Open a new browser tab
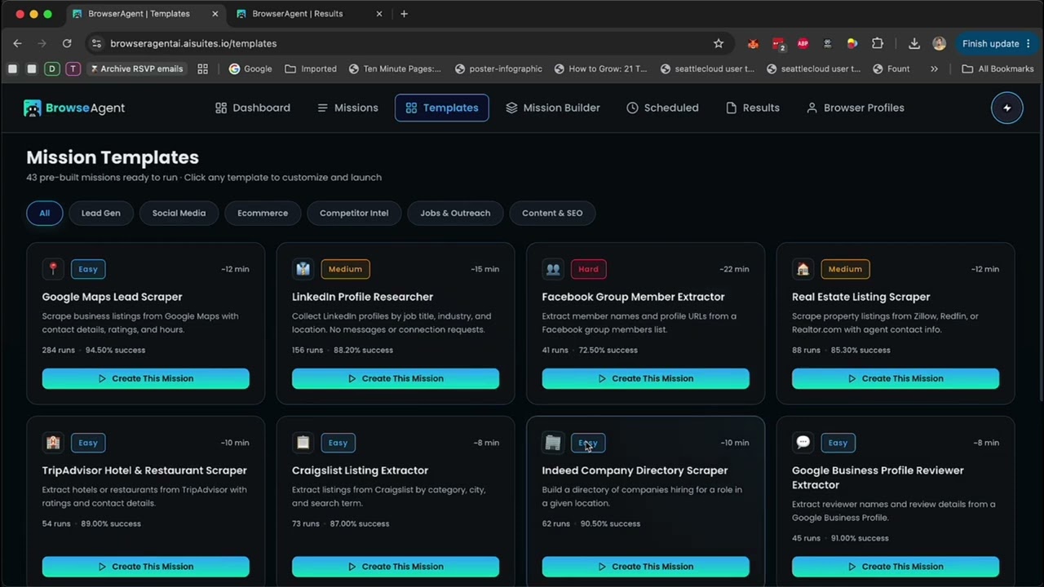Screen dimensions: 1044x587 click(404, 14)
